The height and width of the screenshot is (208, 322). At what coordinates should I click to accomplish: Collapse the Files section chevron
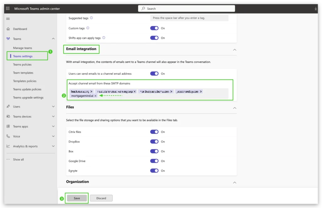tap(234, 108)
